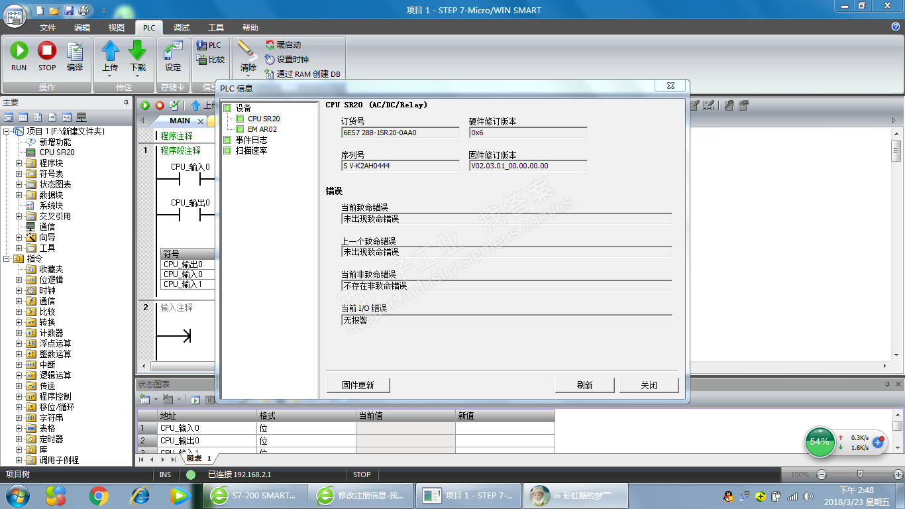
Task: Click the compile checkmark icon in editor toolbar
Action: pyautogui.click(x=174, y=105)
